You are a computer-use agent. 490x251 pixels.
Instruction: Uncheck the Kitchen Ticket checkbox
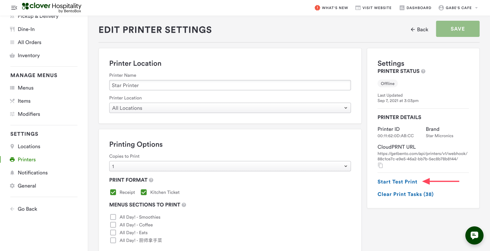tap(144, 192)
